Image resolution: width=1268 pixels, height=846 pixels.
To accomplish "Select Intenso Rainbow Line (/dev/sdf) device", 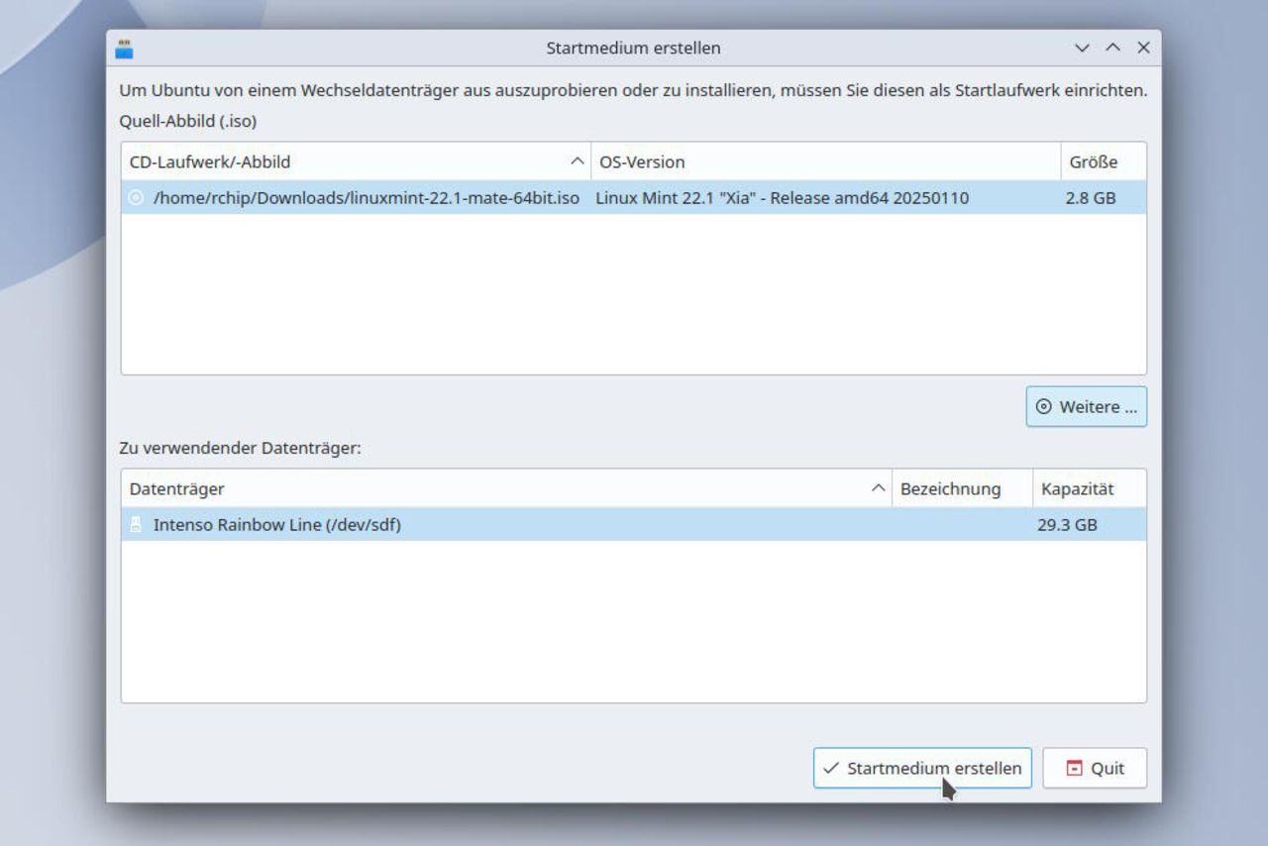I will [277, 525].
